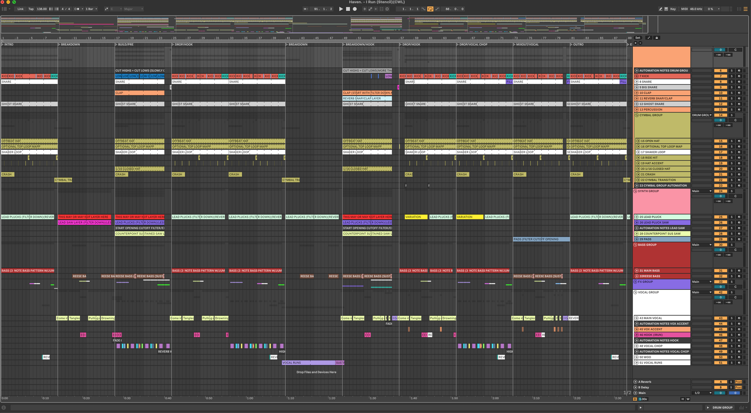The height and width of the screenshot is (413, 751).
Task: Toggle track activator 25 for LEAD PLUCK
Action: 721,217
